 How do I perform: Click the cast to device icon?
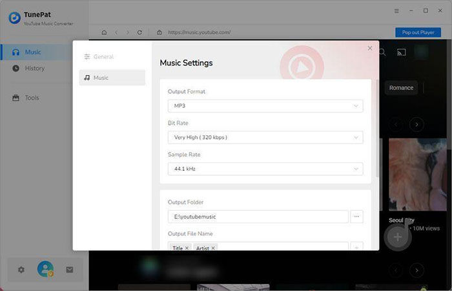click(x=401, y=52)
